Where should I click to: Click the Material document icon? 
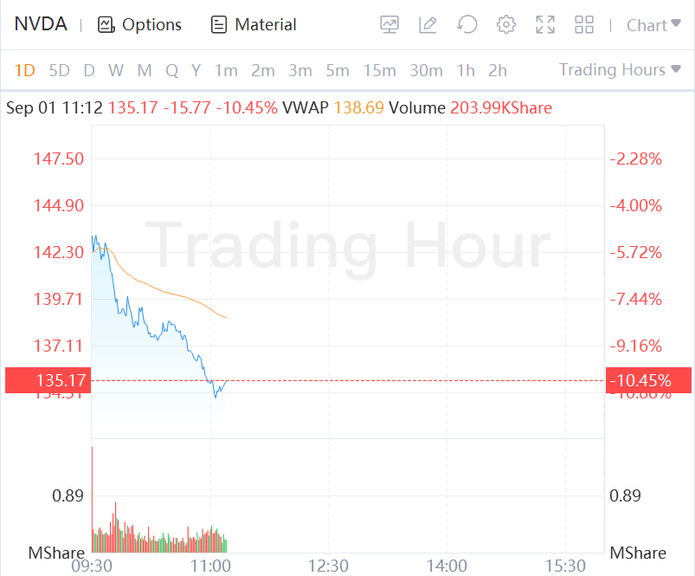[x=219, y=25]
